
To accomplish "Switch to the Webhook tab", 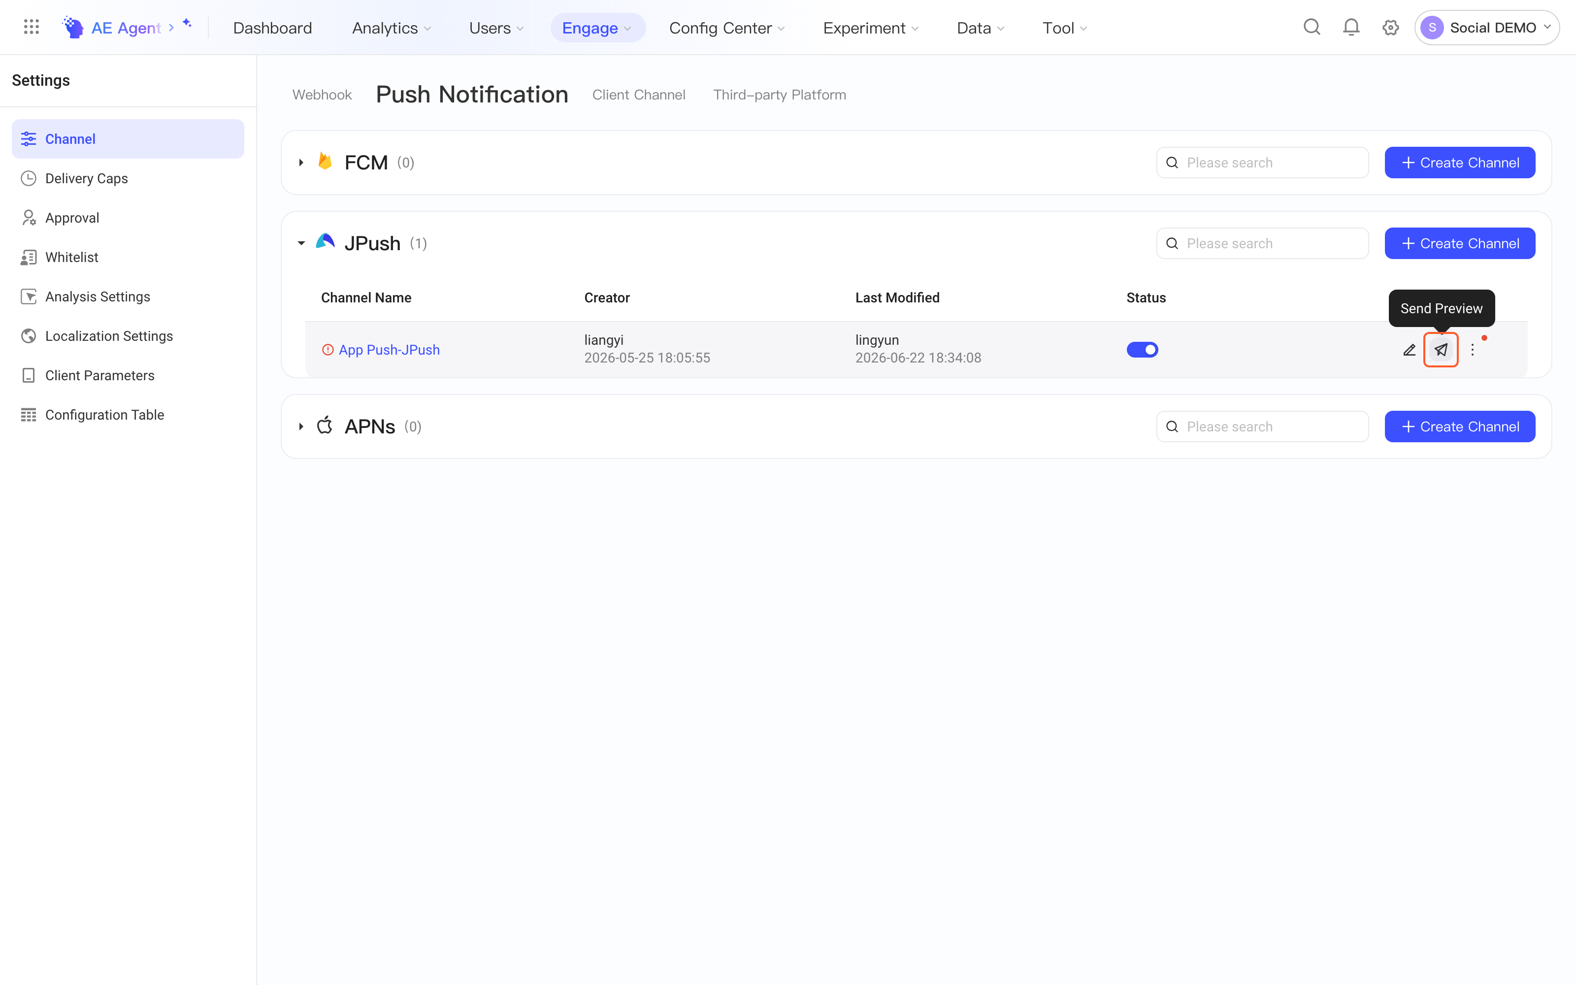I will click(x=322, y=95).
